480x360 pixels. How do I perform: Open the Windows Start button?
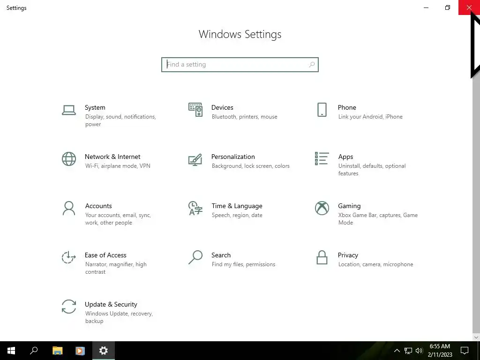point(11,351)
